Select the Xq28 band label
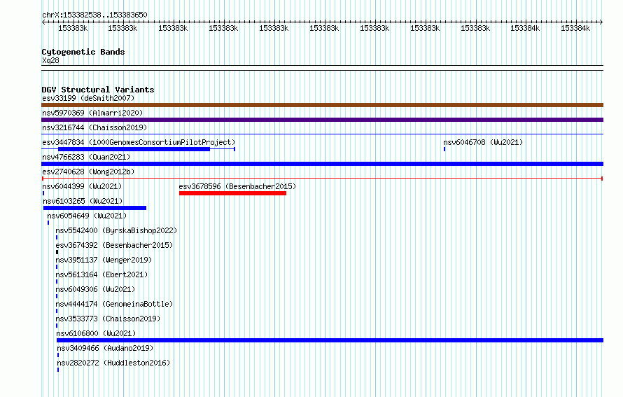 pos(50,60)
